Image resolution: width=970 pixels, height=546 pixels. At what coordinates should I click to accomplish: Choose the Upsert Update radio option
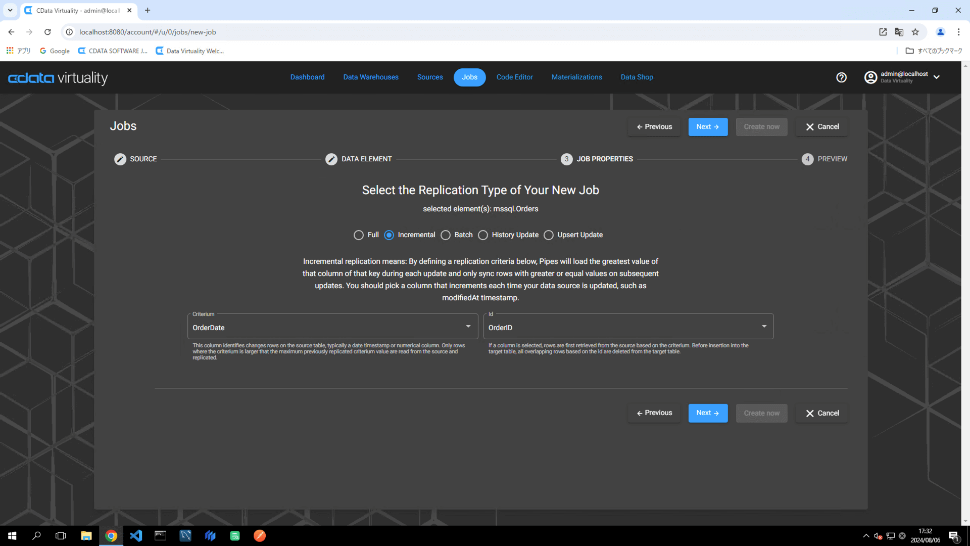coord(549,235)
